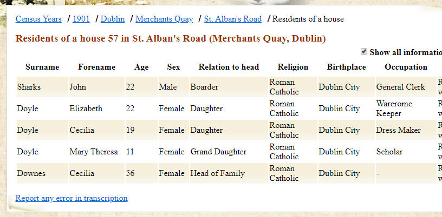The width and height of the screenshot is (442, 217).
Task: Click the Birthplace column header
Action: 346,67
